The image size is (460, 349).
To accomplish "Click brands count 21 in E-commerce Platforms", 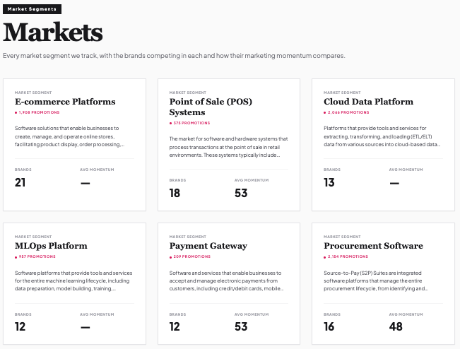I will coord(20,182).
